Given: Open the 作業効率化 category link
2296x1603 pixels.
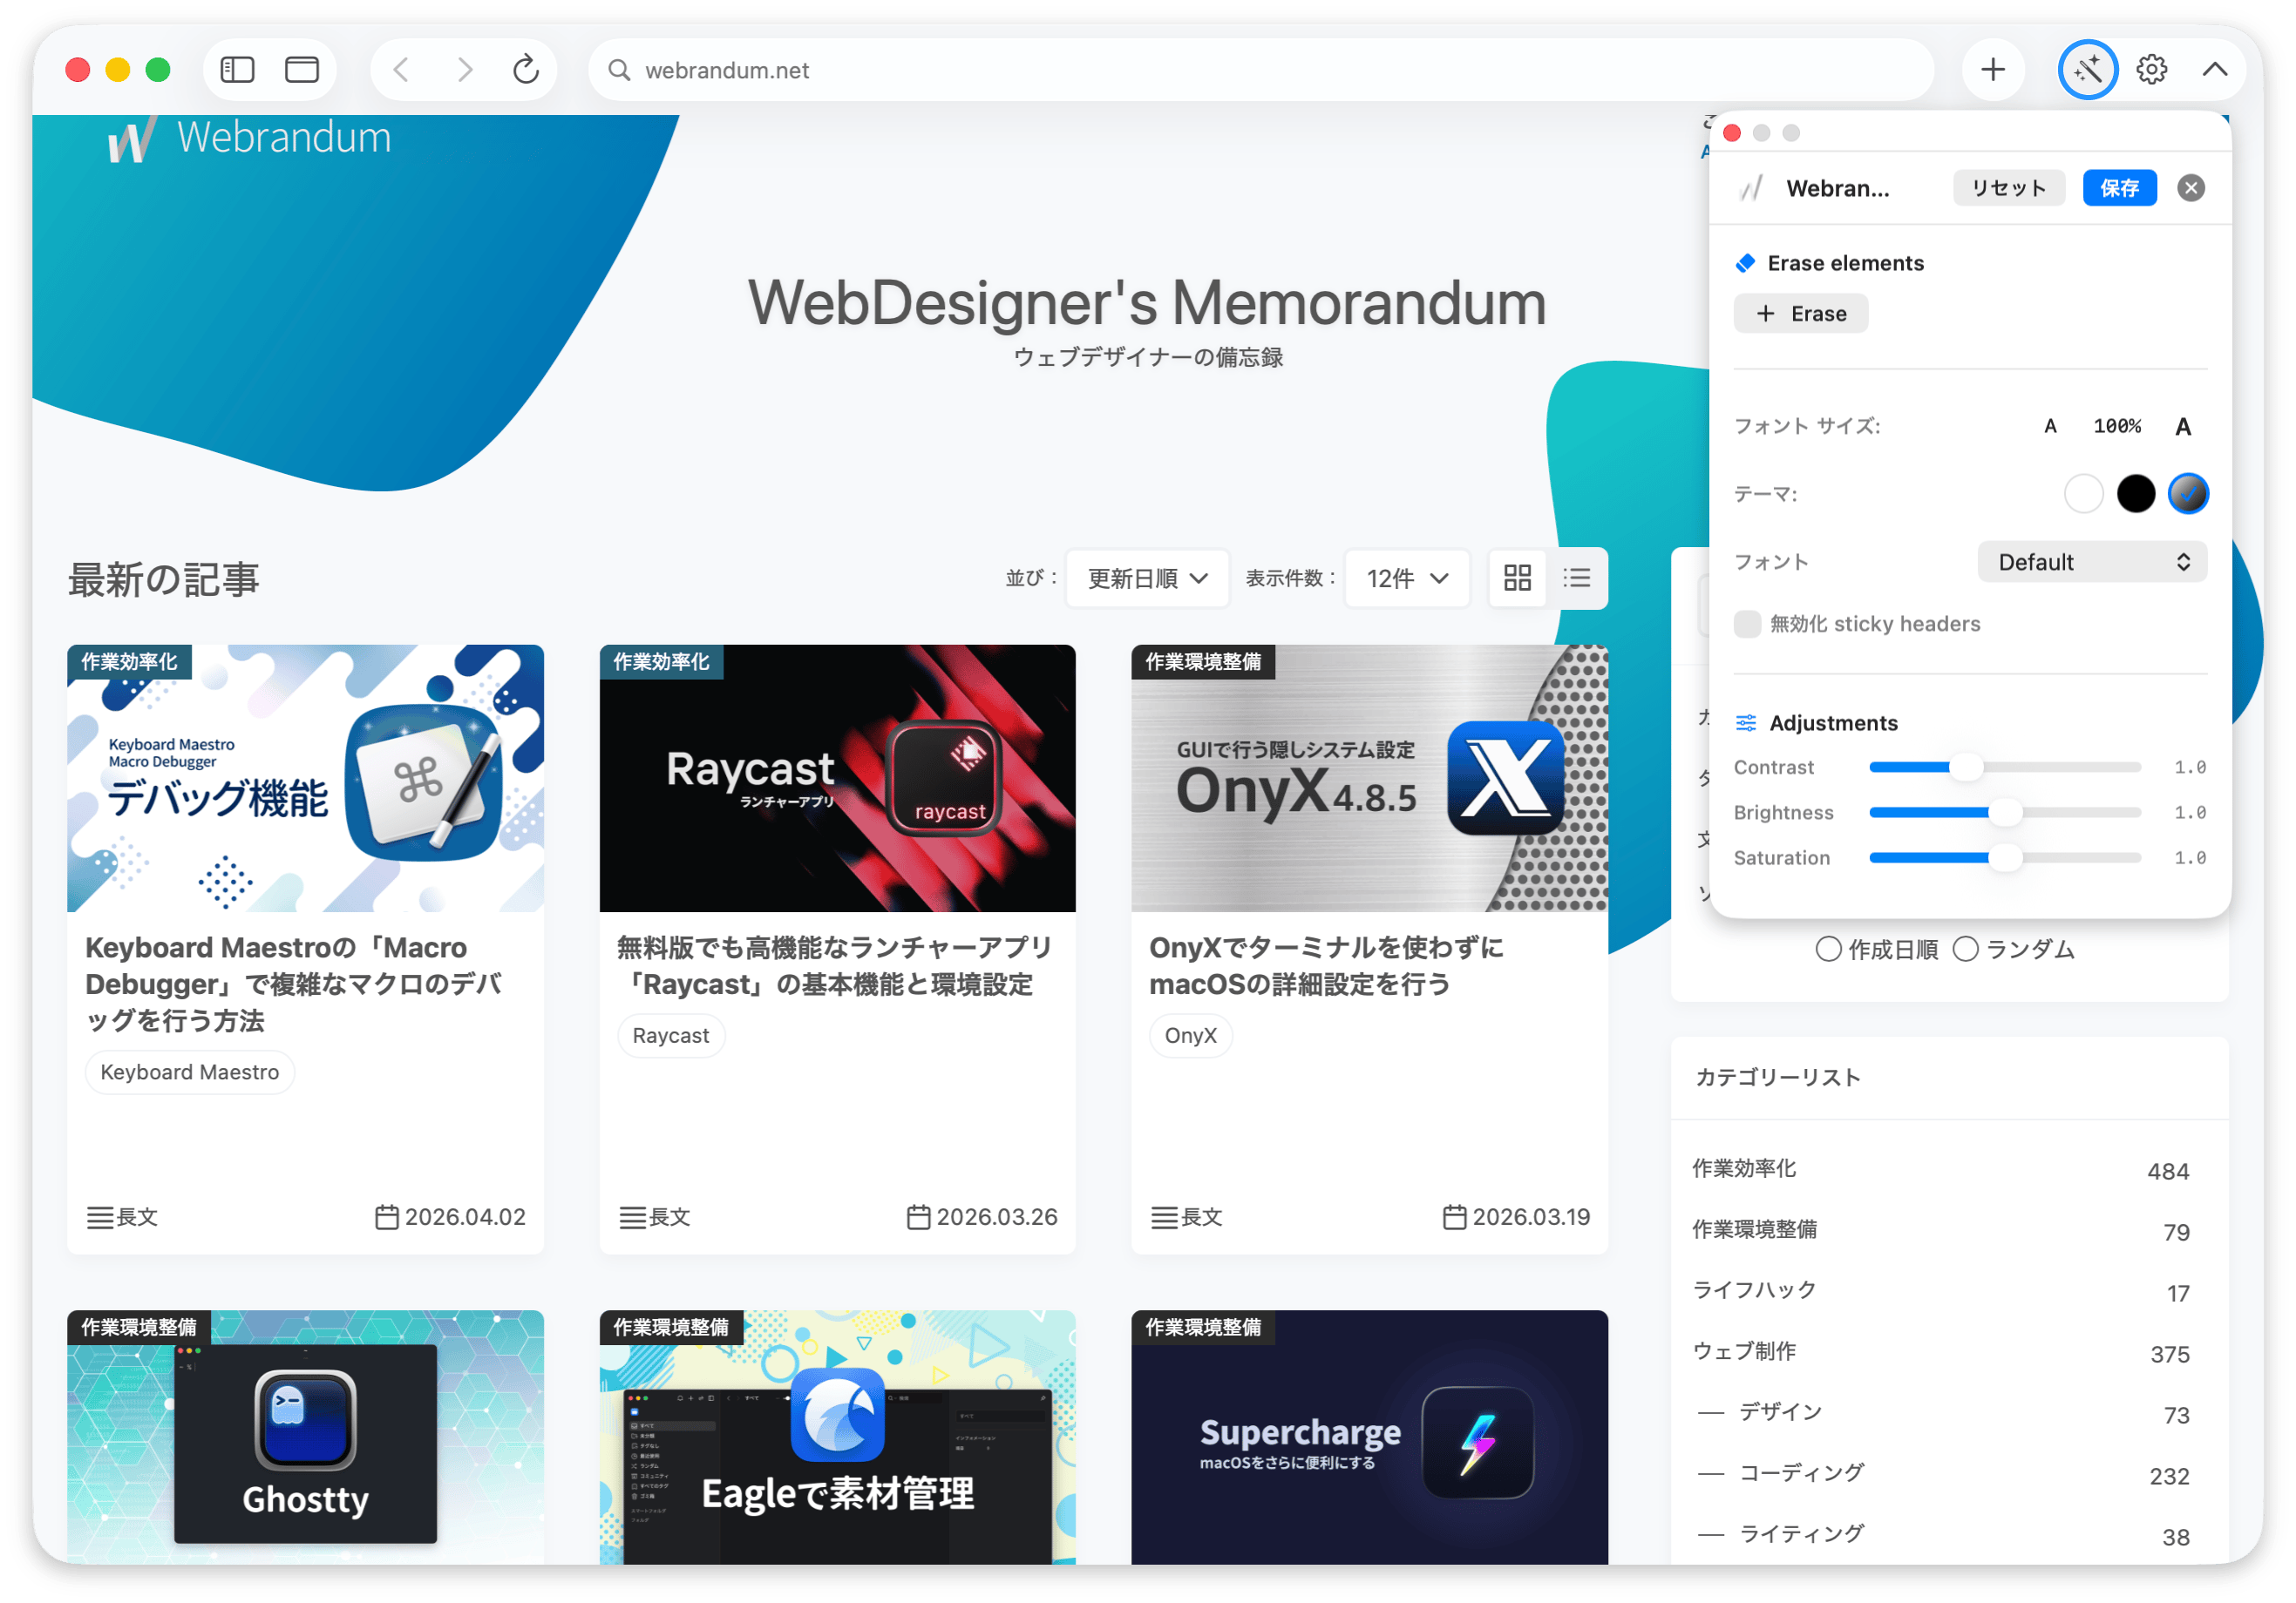Looking at the screenshot, I should coord(1744,1168).
